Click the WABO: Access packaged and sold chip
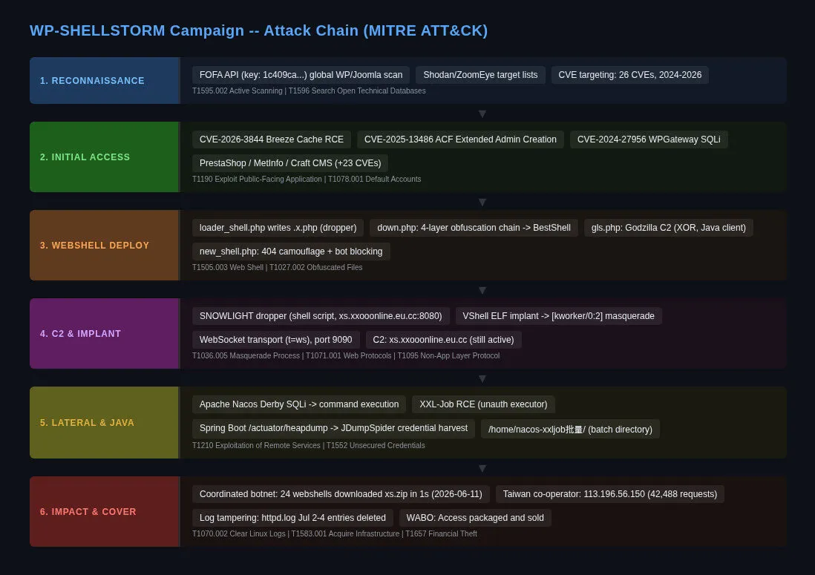 pyautogui.click(x=475, y=518)
